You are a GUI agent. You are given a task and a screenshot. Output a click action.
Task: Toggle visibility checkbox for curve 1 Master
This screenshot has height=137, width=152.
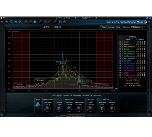(x=120, y=42)
